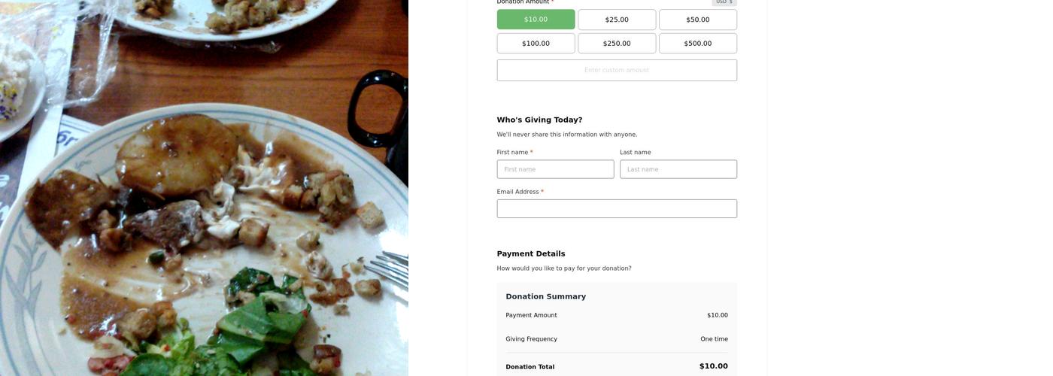Click the Who's Giving Today? heading

click(539, 120)
